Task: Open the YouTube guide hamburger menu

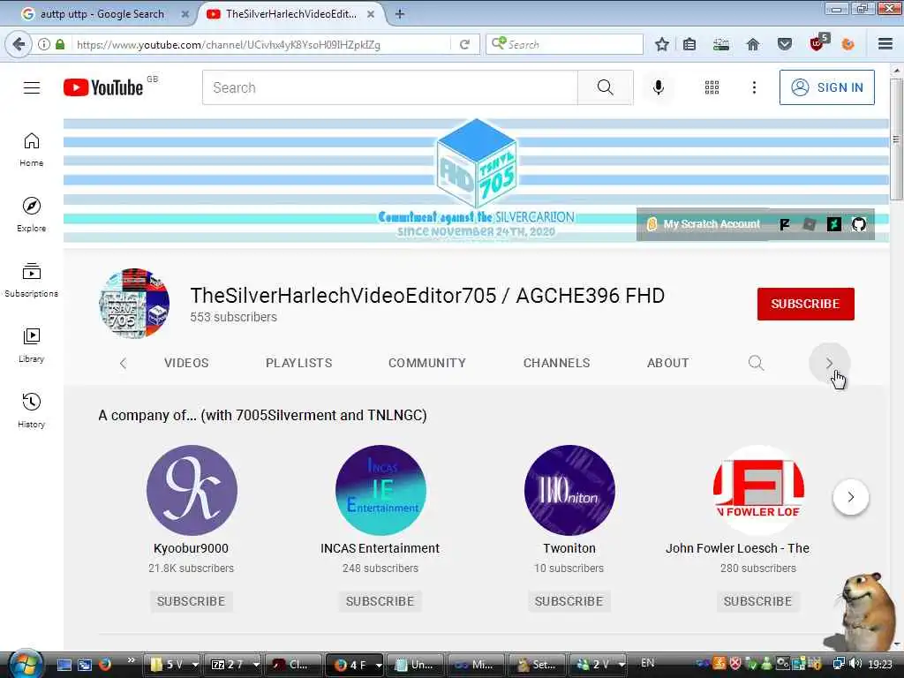Action: (32, 87)
